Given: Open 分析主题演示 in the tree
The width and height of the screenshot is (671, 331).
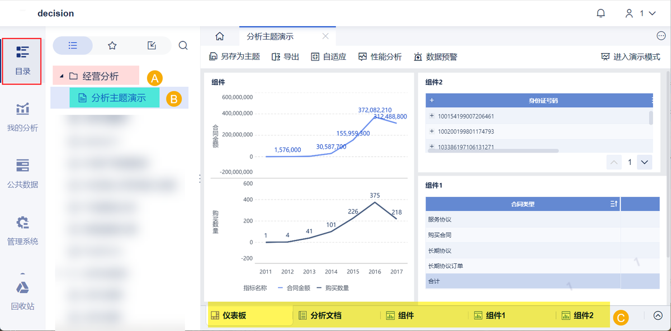Looking at the screenshot, I should click(x=119, y=98).
